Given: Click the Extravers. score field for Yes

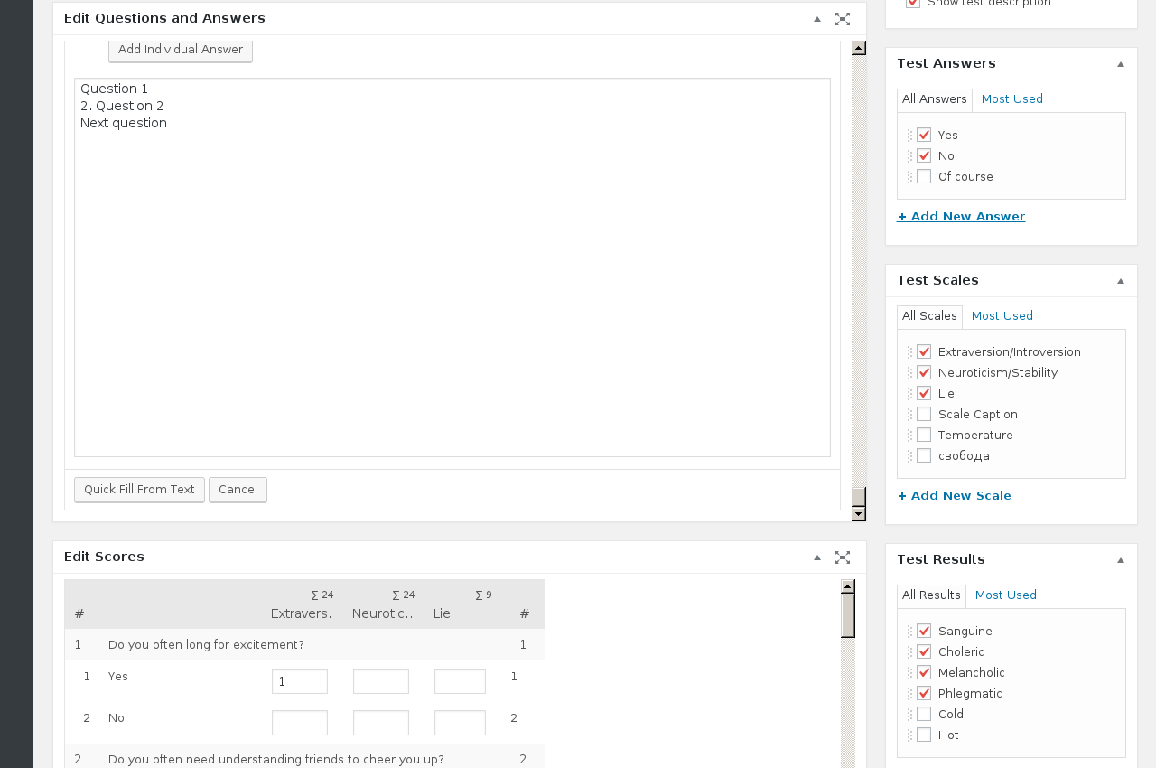Looking at the screenshot, I should pos(300,681).
